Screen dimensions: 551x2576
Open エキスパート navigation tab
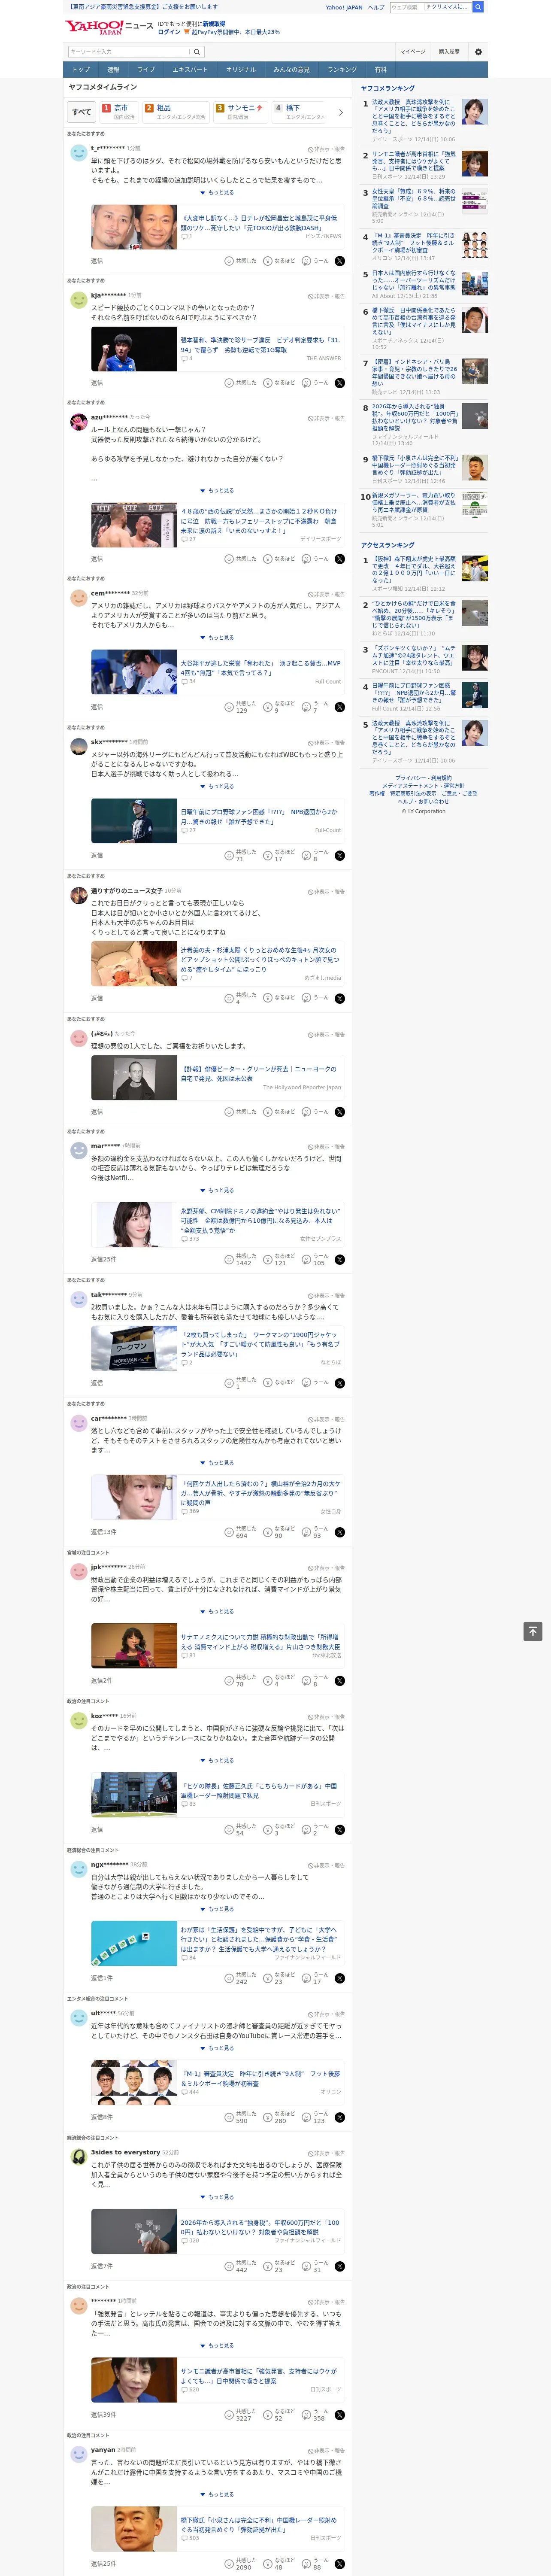(190, 70)
